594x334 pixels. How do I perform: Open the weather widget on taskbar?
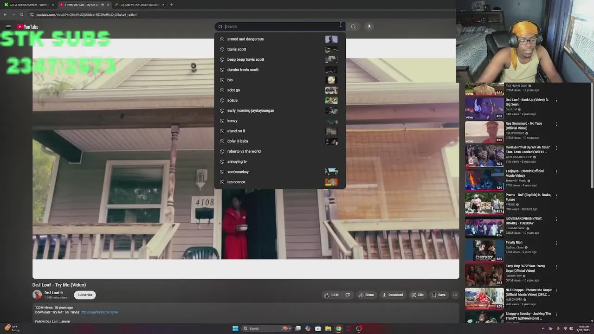point(13,328)
